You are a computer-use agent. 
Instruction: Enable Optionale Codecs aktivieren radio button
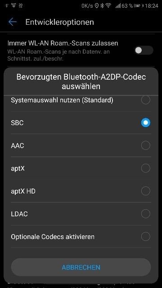[146, 237]
